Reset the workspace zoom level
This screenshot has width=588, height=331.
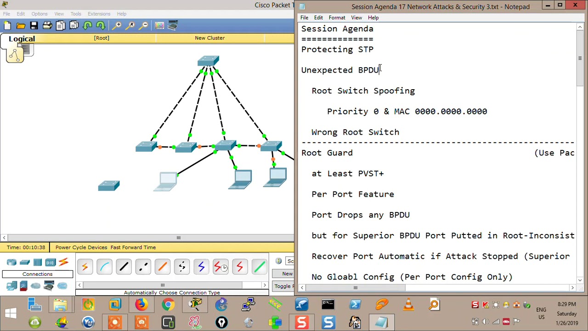(x=131, y=26)
